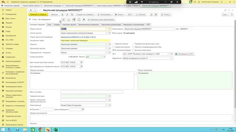Open the Мероприятие 000000107 link
This screenshot has width=236, height=132.
tap(78, 37)
